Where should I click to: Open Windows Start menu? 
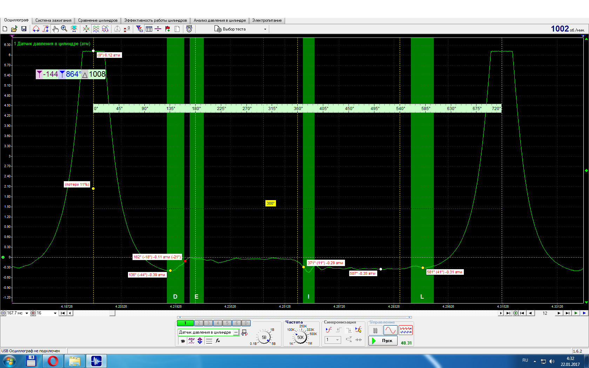click(x=9, y=361)
